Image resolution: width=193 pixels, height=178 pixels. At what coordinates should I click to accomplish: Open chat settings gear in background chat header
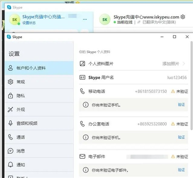point(183,17)
